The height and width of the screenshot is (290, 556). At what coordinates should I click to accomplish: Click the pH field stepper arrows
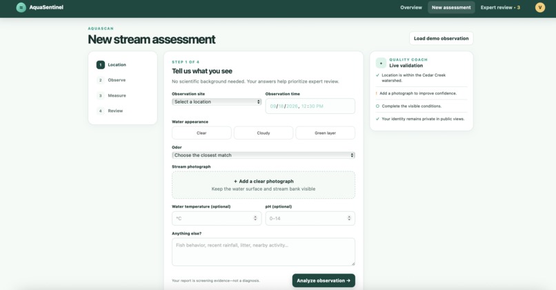point(349,218)
